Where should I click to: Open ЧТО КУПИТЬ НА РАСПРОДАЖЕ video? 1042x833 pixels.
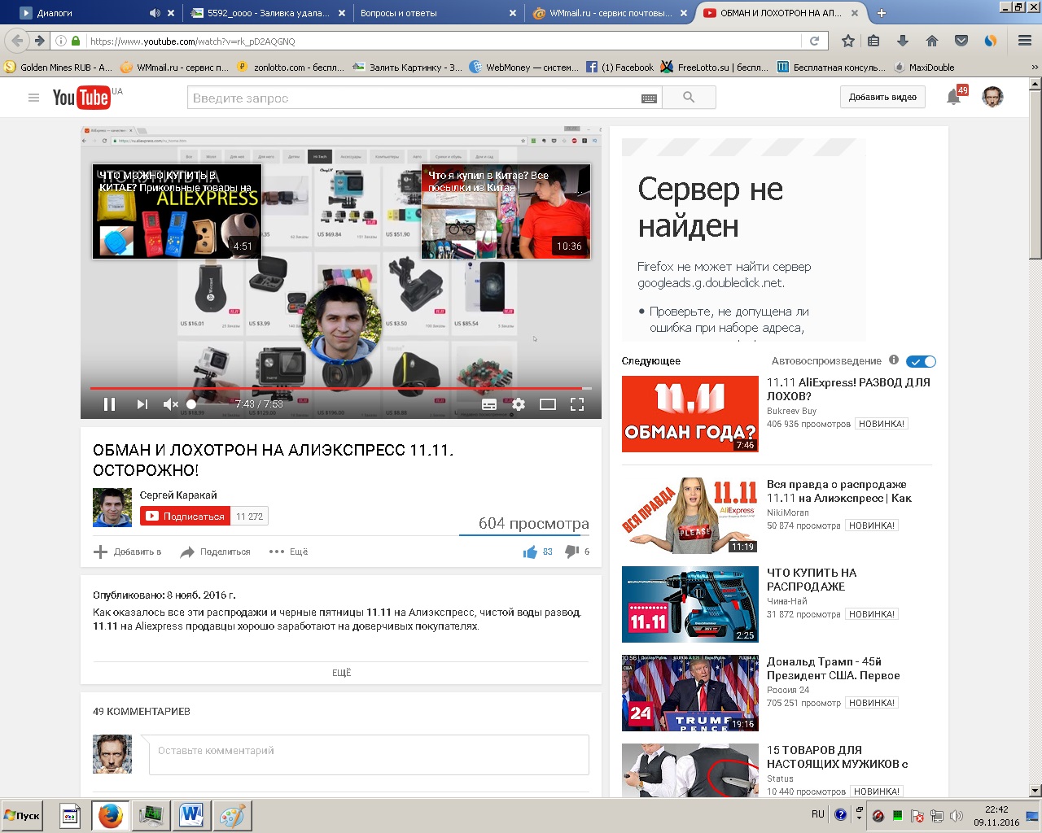pos(812,580)
